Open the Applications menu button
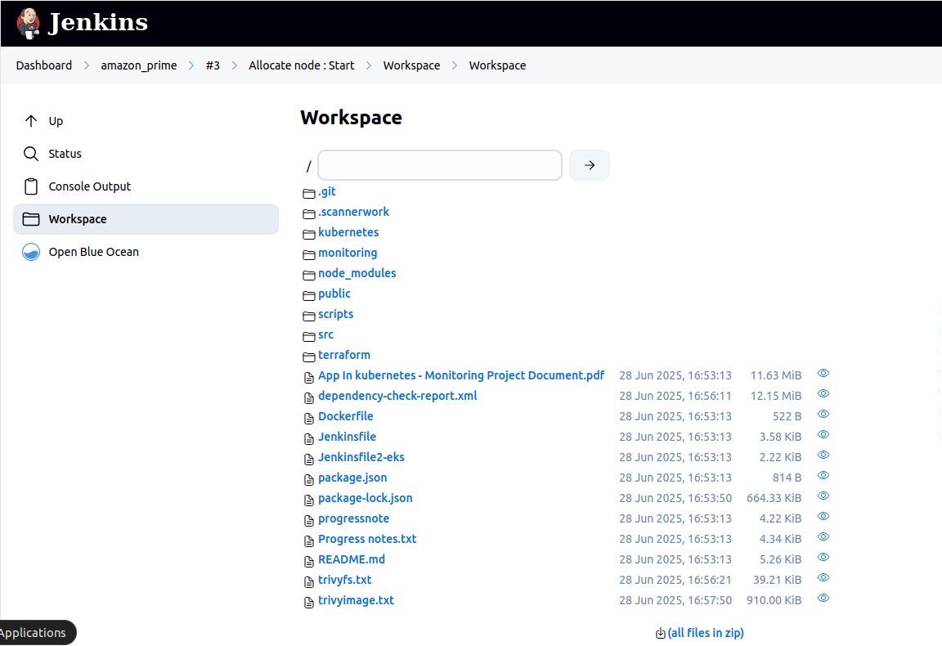The height and width of the screenshot is (646, 942). (x=38, y=633)
